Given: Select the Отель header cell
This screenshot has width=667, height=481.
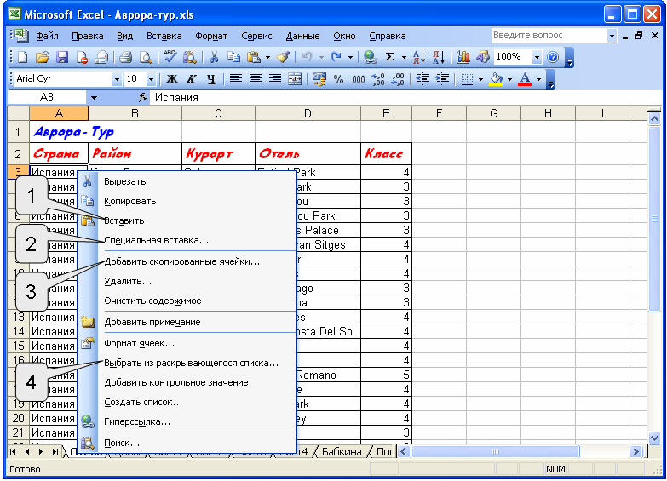Looking at the screenshot, I should [308, 153].
